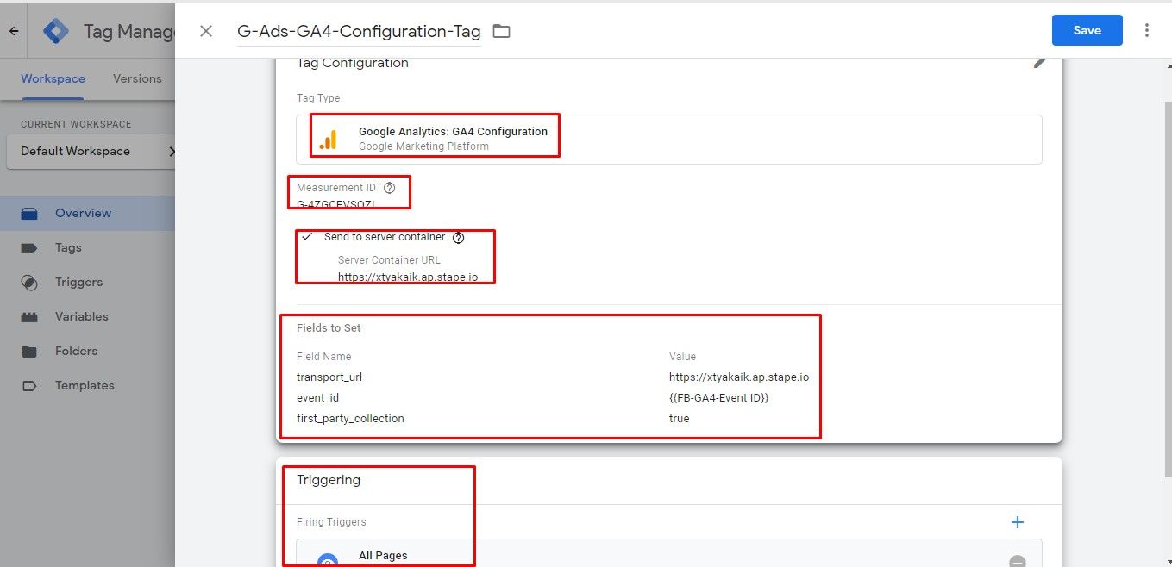Screen dimensions: 1172x567
Task: Click the Tag Type label
Action: (318, 98)
